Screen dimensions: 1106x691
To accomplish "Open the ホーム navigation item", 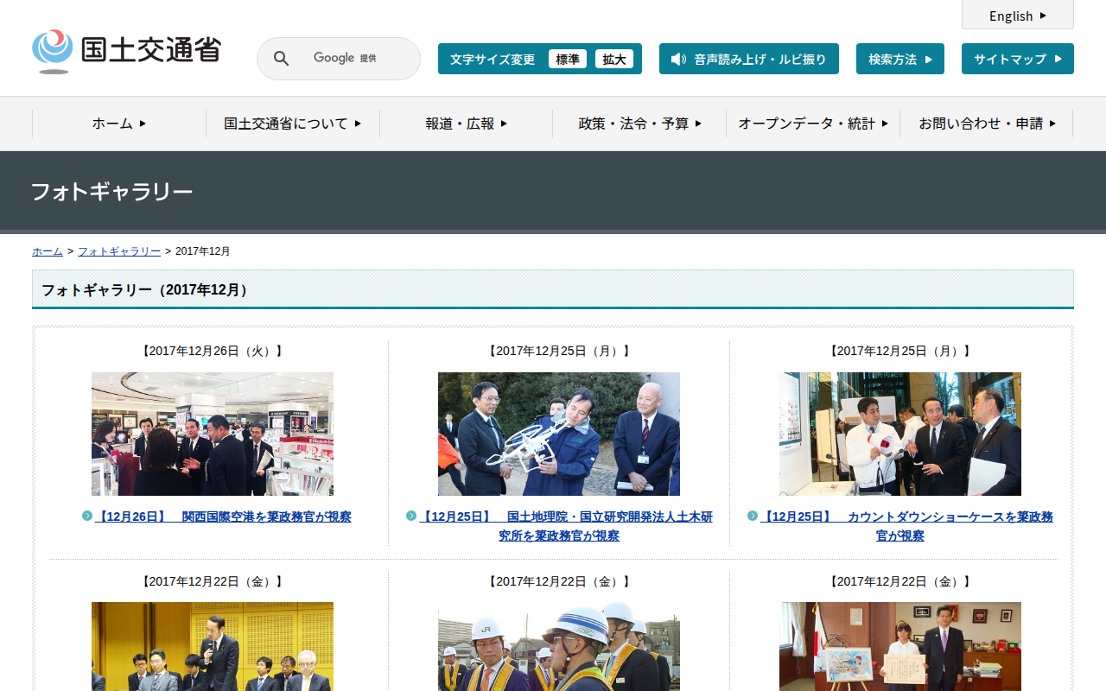I will 119,124.
